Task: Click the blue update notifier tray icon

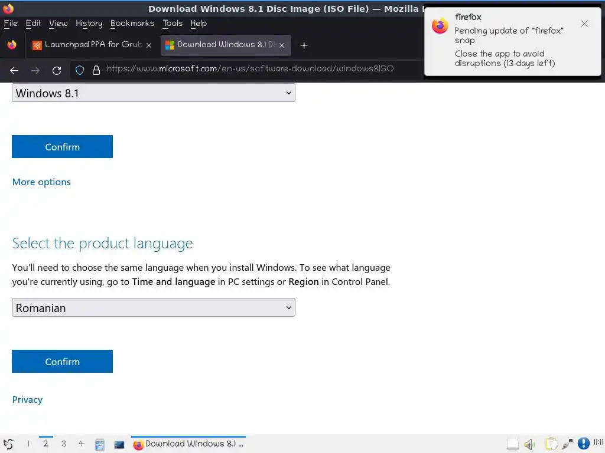Action: (x=583, y=444)
